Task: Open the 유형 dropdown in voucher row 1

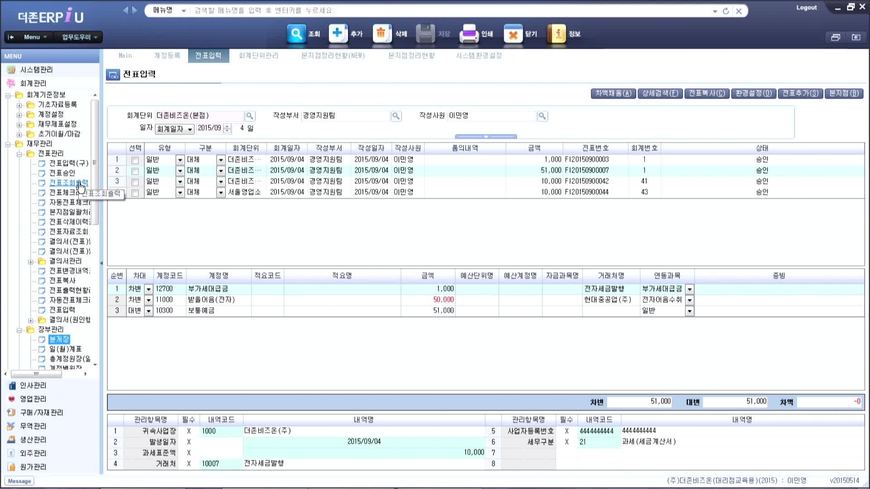Action: click(180, 160)
